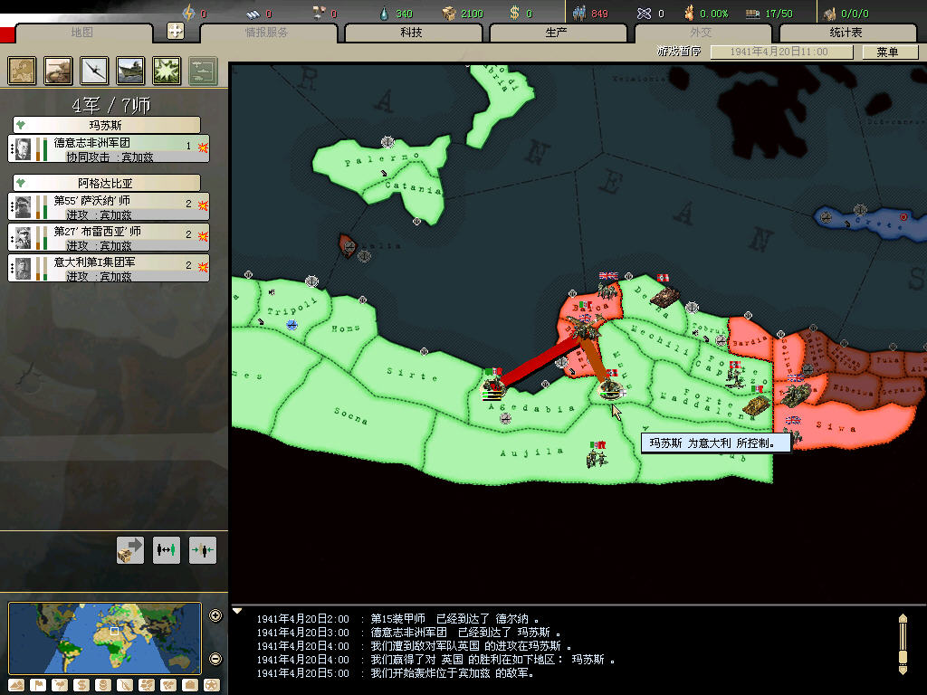
Task: Open the 统计表 statistics tab
Action: tap(846, 33)
